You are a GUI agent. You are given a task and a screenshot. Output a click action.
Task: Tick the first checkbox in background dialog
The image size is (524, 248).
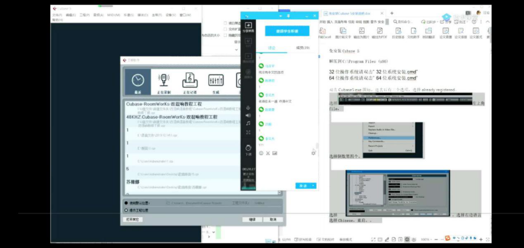pyautogui.click(x=225, y=22)
